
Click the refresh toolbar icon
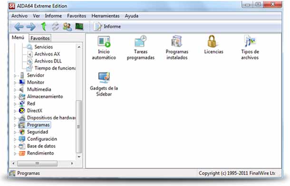tap(55, 27)
